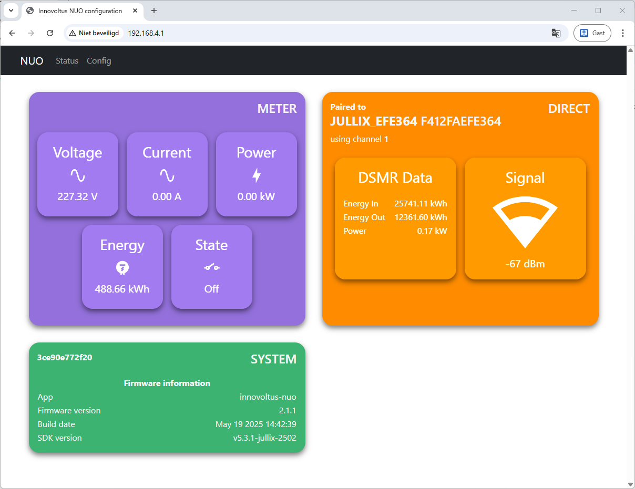This screenshot has height=489, width=635.
Task: Click the NUO brand link
Action: coord(32,61)
